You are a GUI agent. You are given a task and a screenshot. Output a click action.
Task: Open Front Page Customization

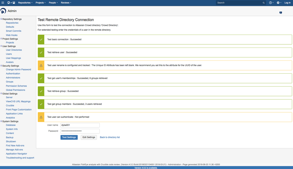click(x=19, y=109)
